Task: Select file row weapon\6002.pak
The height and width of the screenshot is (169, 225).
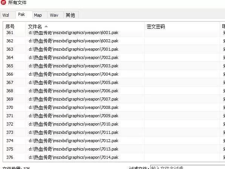Action: coord(114,41)
